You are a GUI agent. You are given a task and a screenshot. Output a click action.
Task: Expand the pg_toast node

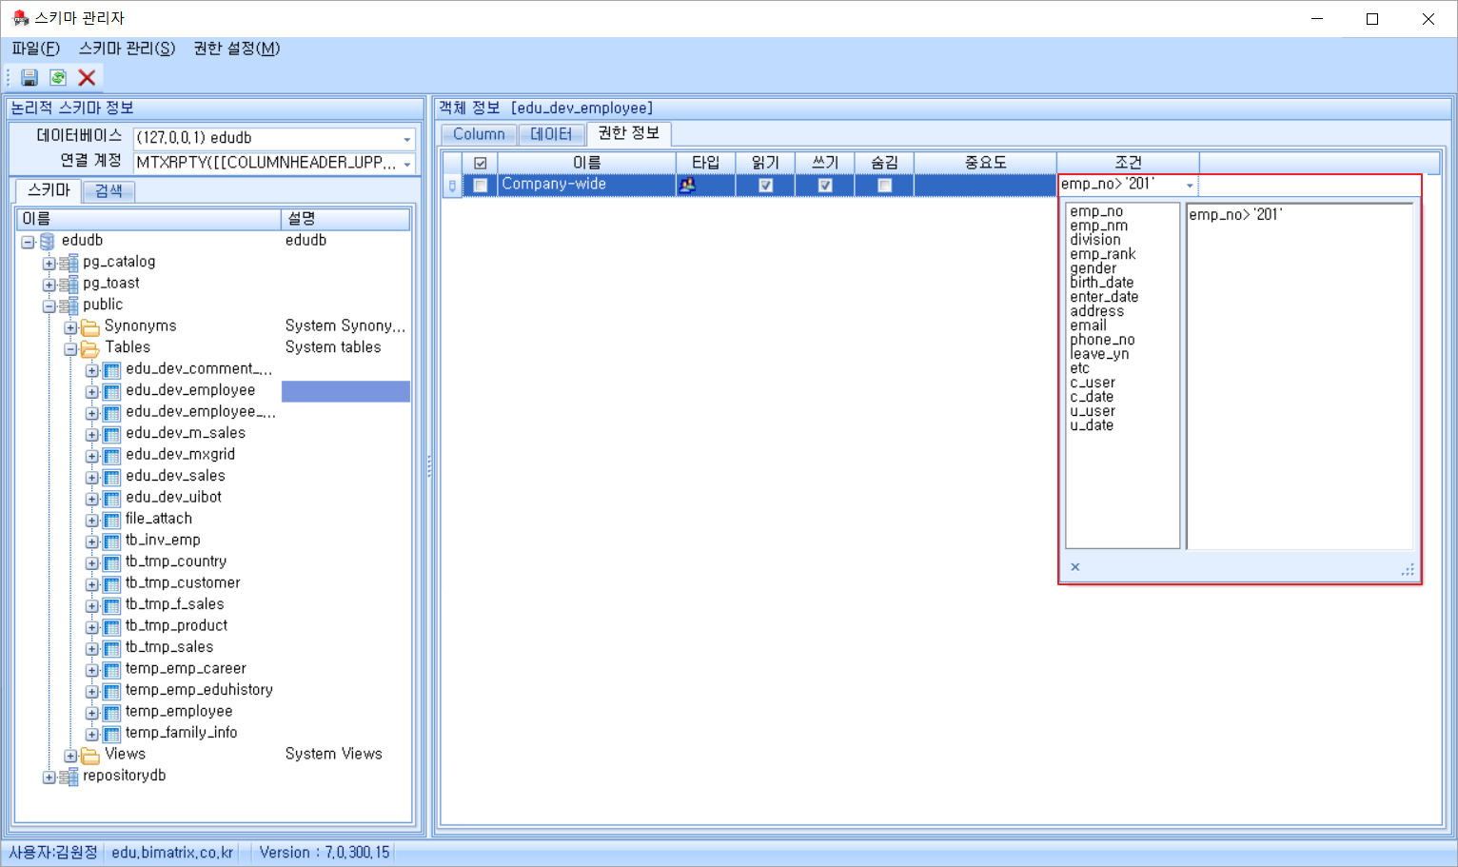point(49,285)
